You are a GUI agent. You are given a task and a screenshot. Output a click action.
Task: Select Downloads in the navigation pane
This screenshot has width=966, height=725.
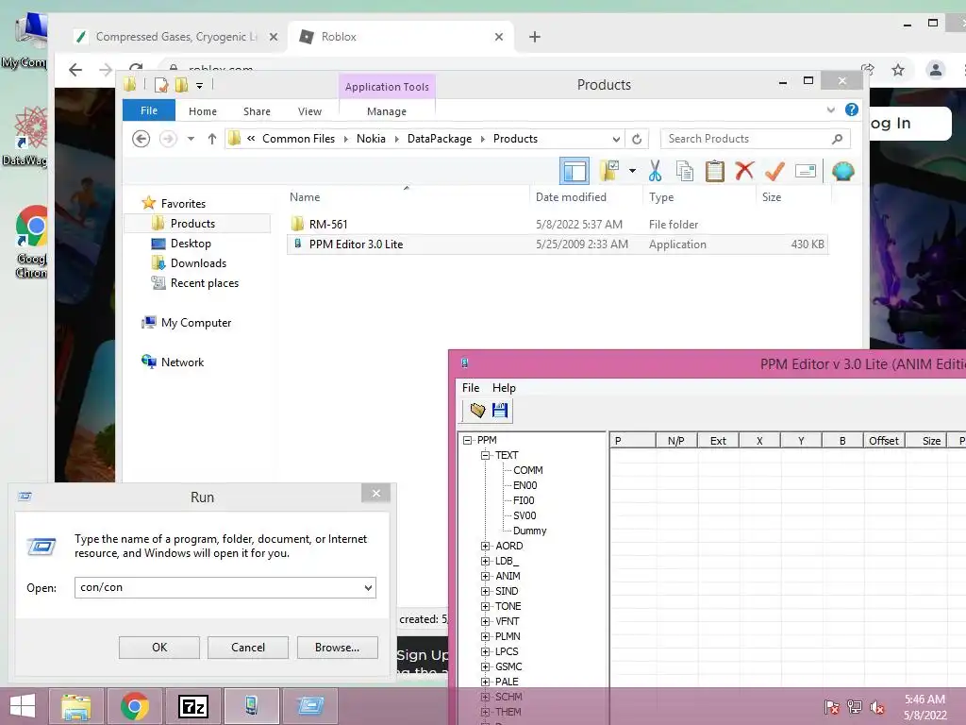198,263
